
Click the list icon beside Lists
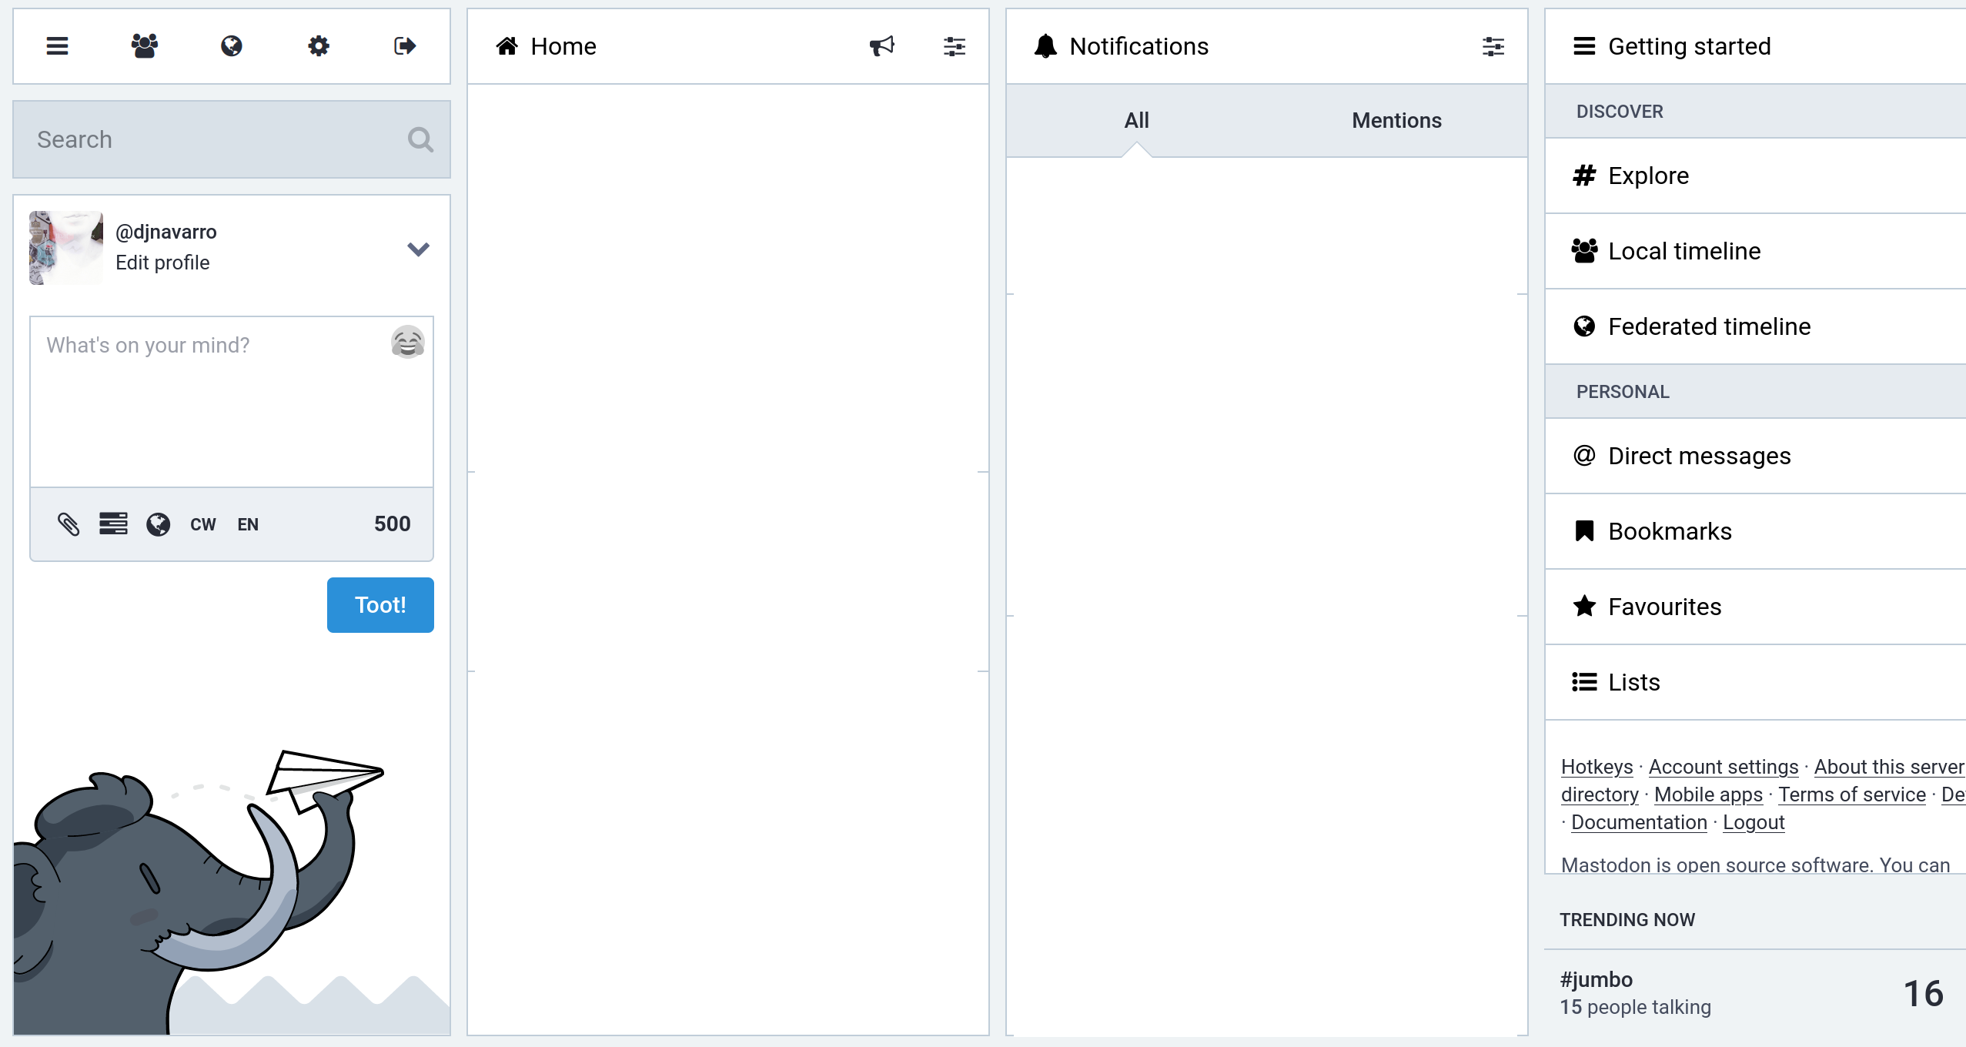[1584, 682]
